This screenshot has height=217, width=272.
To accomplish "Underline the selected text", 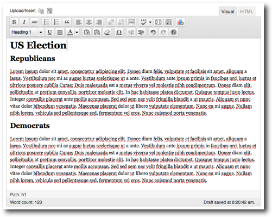I will point(49,32).
